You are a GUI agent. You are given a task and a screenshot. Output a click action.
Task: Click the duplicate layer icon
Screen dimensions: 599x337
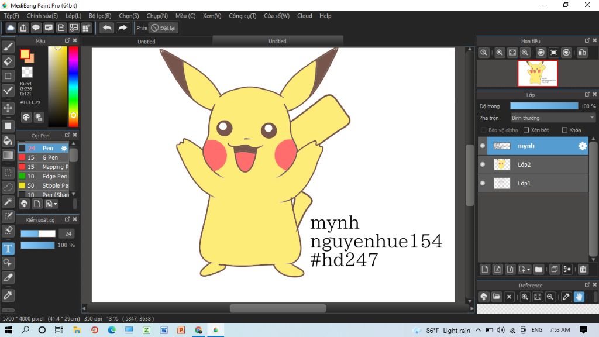555,269
